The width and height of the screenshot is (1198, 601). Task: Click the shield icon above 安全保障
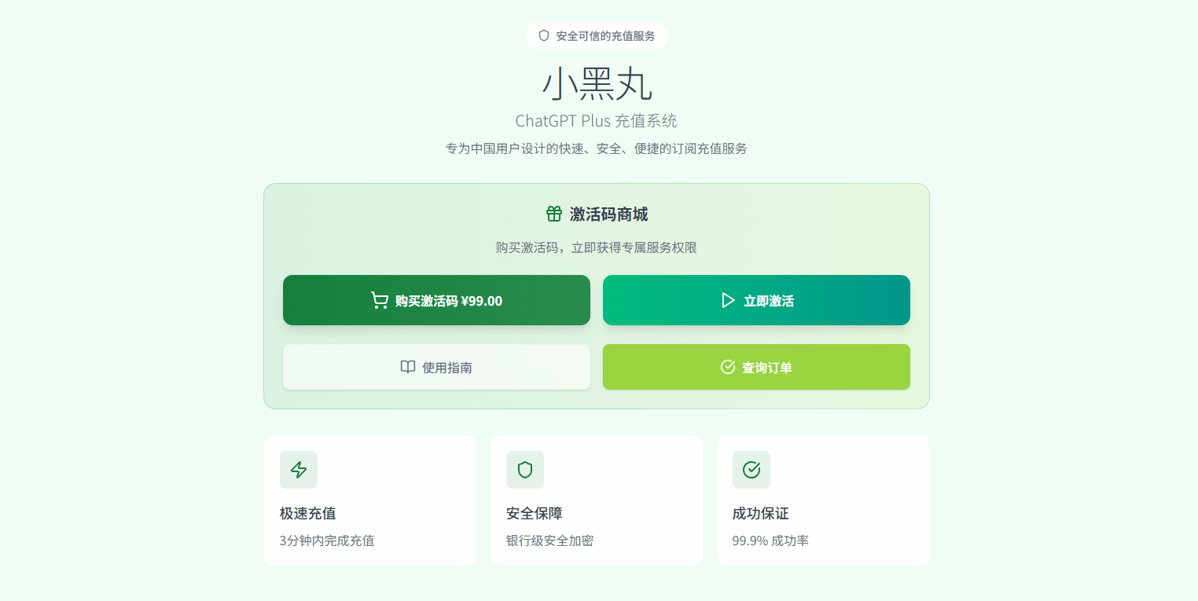pos(525,470)
